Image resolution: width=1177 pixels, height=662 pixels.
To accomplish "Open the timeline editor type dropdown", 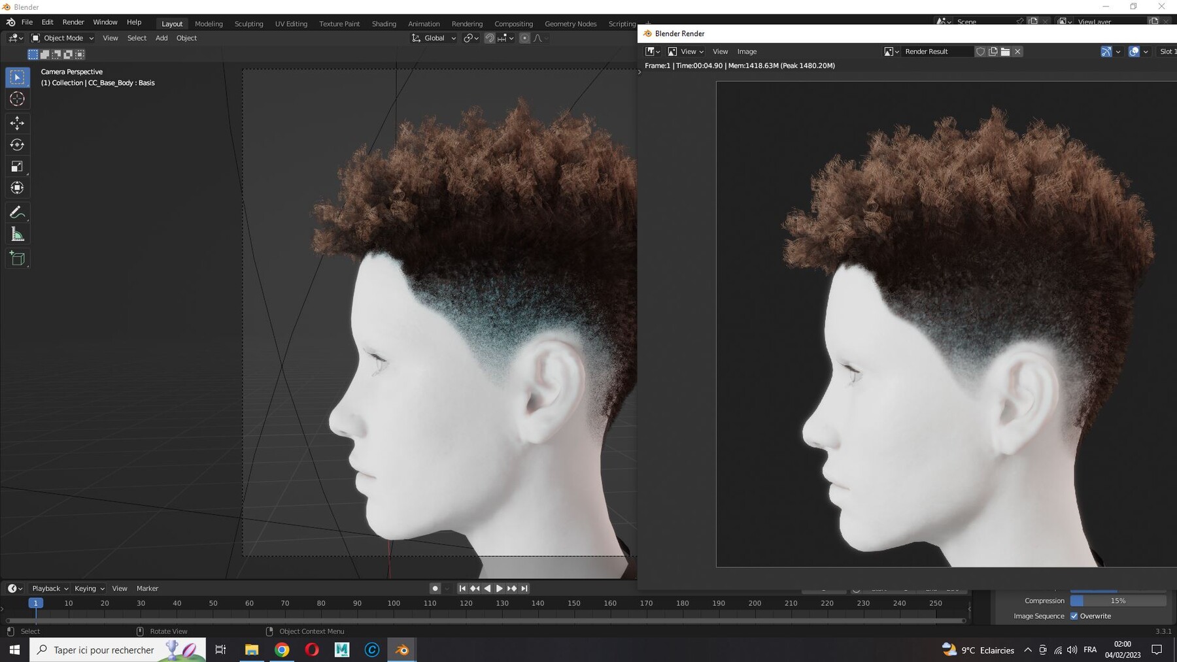I will pos(14,589).
